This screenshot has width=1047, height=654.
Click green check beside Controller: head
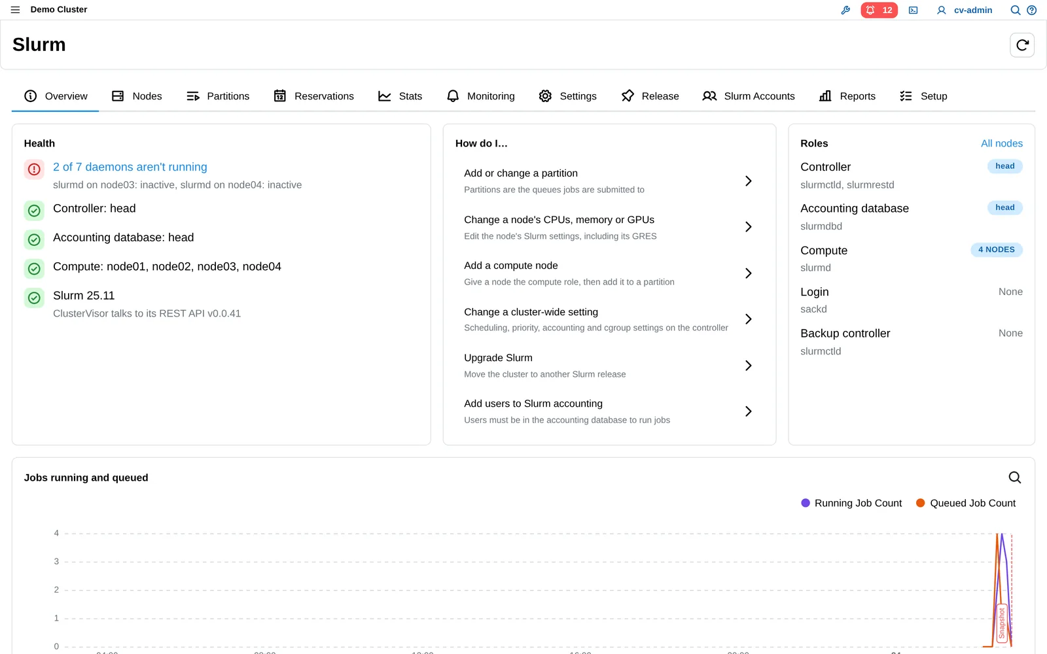pos(34,211)
